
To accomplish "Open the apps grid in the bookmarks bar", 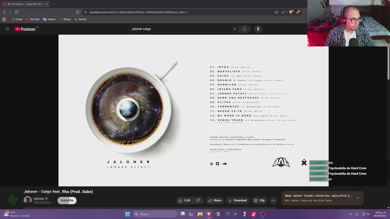I will [x=4, y=19].
